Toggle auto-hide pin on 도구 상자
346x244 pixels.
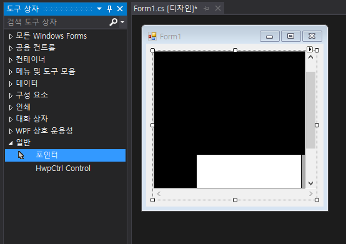coord(109,9)
